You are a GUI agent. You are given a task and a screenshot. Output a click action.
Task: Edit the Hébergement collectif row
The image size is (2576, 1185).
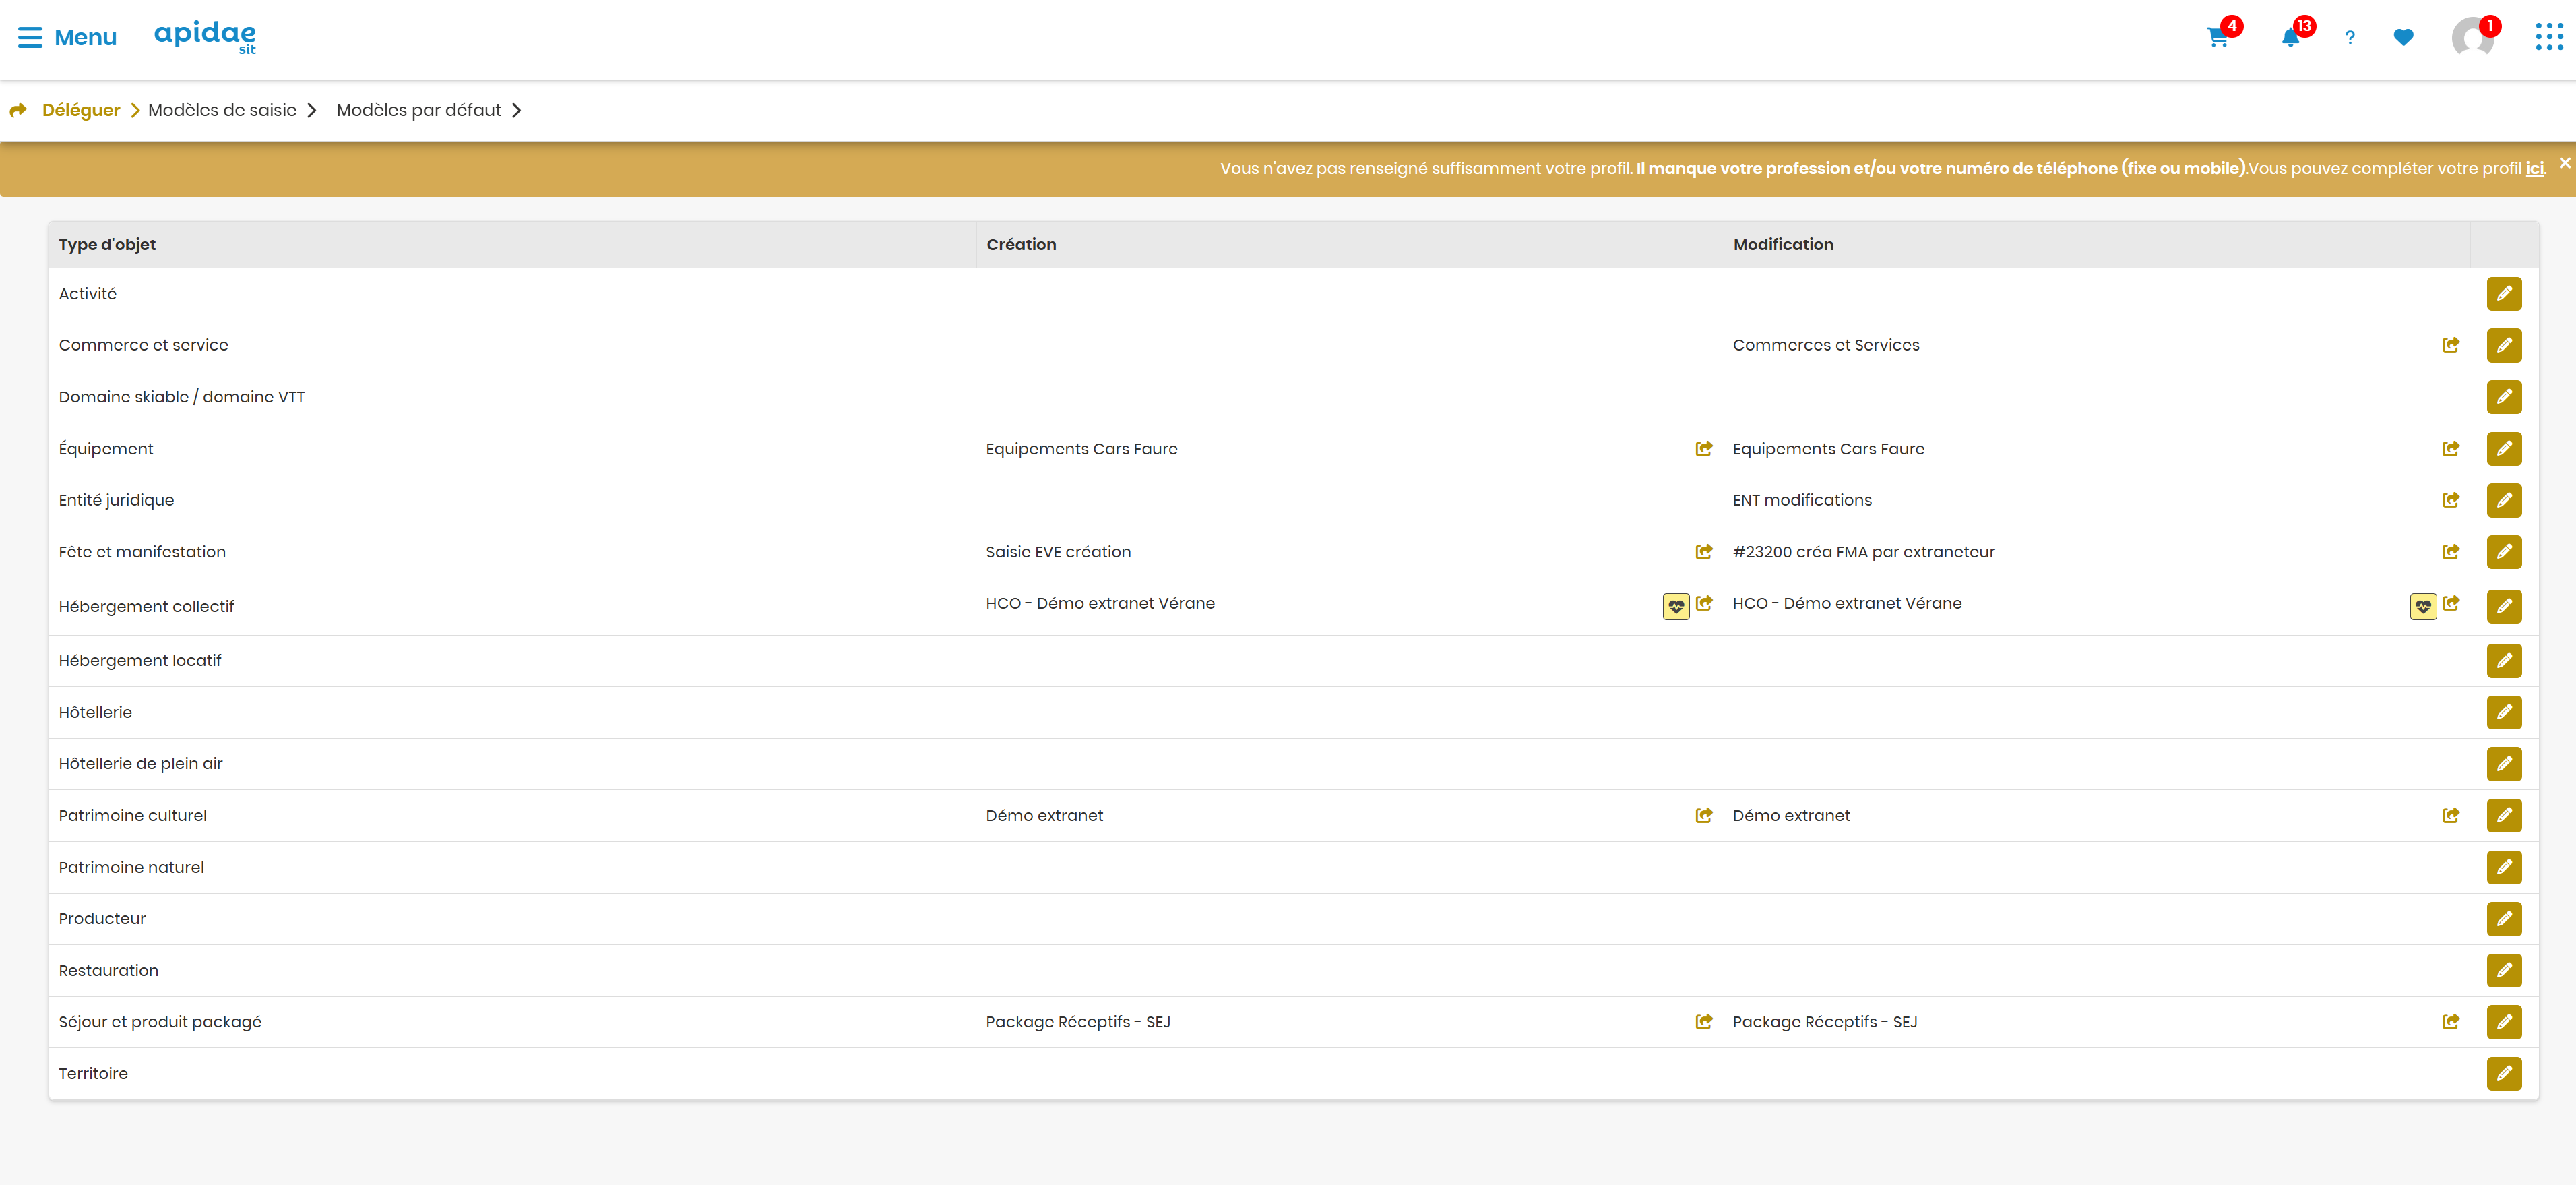point(2504,606)
